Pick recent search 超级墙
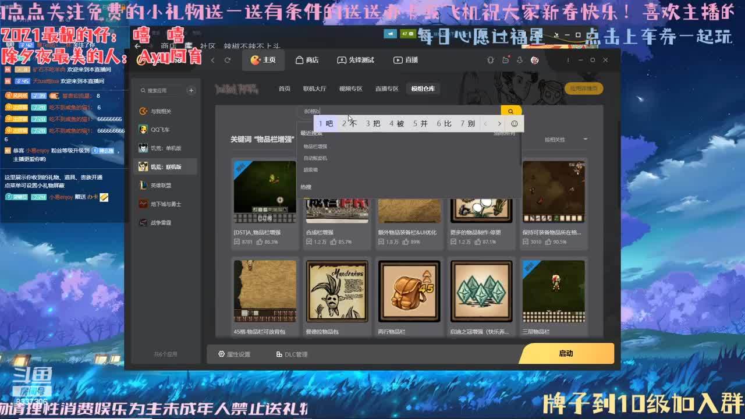Image resolution: width=745 pixels, height=419 pixels. point(311,170)
